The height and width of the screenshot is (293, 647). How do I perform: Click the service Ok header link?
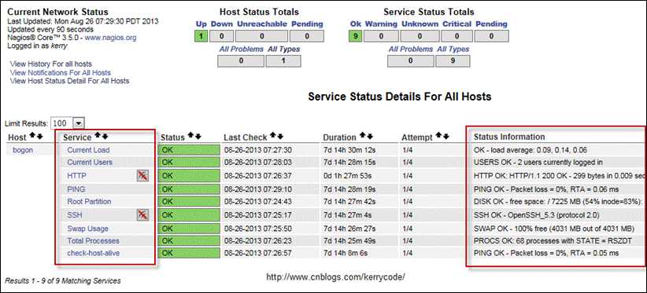pyautogui.click(x=355, y=24)
